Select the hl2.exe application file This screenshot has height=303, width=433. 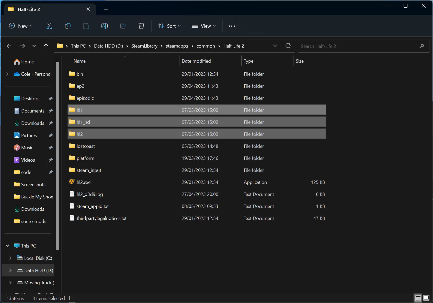point(84,182)
